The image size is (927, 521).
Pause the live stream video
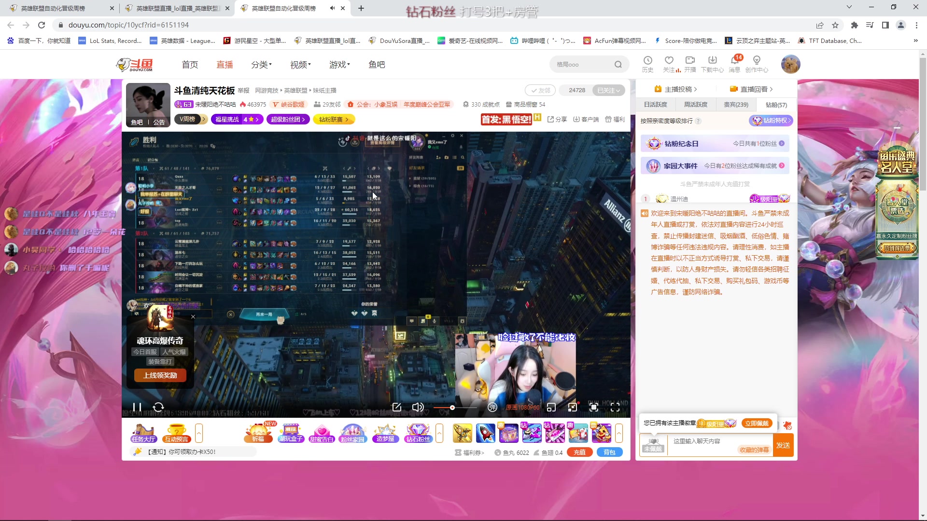(x=137, y=407)
